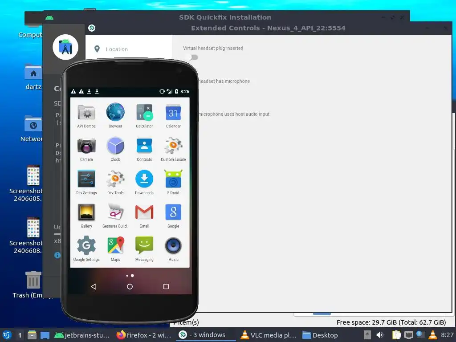This screenshot has height=342, width=456.
Task: Click the info icon in SDK Quickfix window
Action: (x=57, y=255)
